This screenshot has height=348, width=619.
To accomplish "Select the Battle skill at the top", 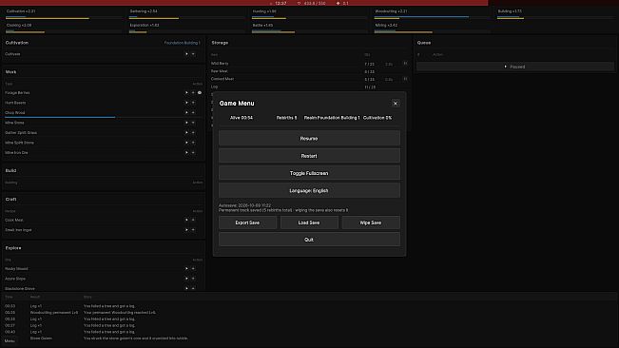I will [x=262, y=26].
